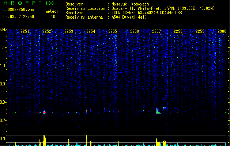The height and width of the screenshot is (146, 230).
Task: Click the Receiving antenna label
Action: 84,17
